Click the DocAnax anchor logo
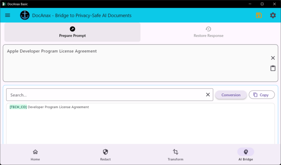The height and width of the screenshot is (165, 281). (25, 15)
